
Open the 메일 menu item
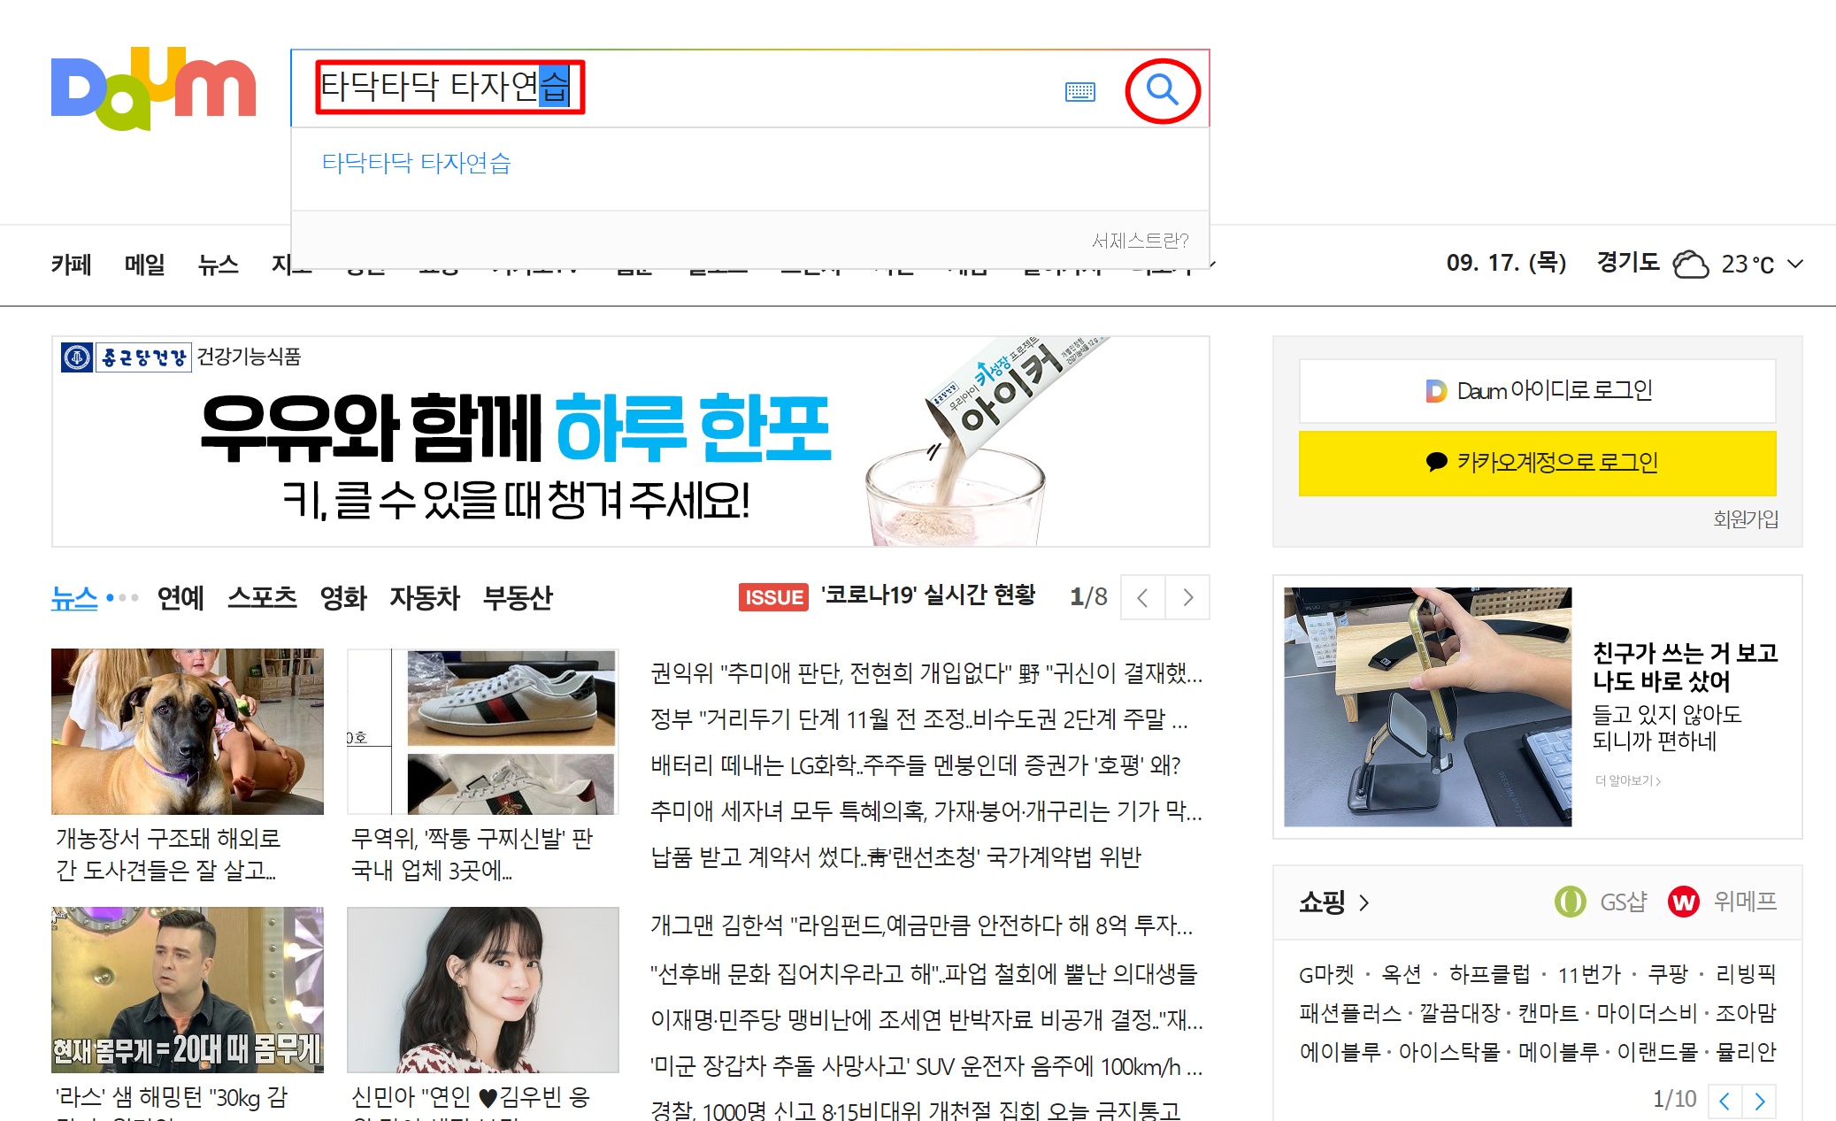[144, 264]
